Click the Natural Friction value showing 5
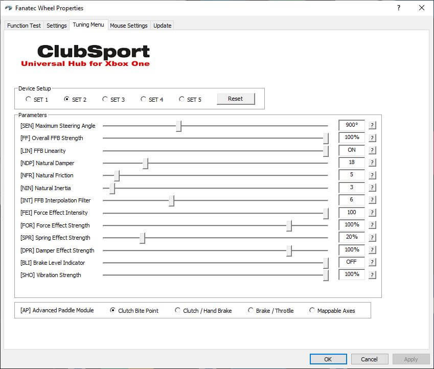 pyautogui.click(x=352, y=175)
